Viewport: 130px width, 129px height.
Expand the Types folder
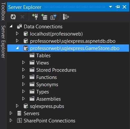point(23,91)
